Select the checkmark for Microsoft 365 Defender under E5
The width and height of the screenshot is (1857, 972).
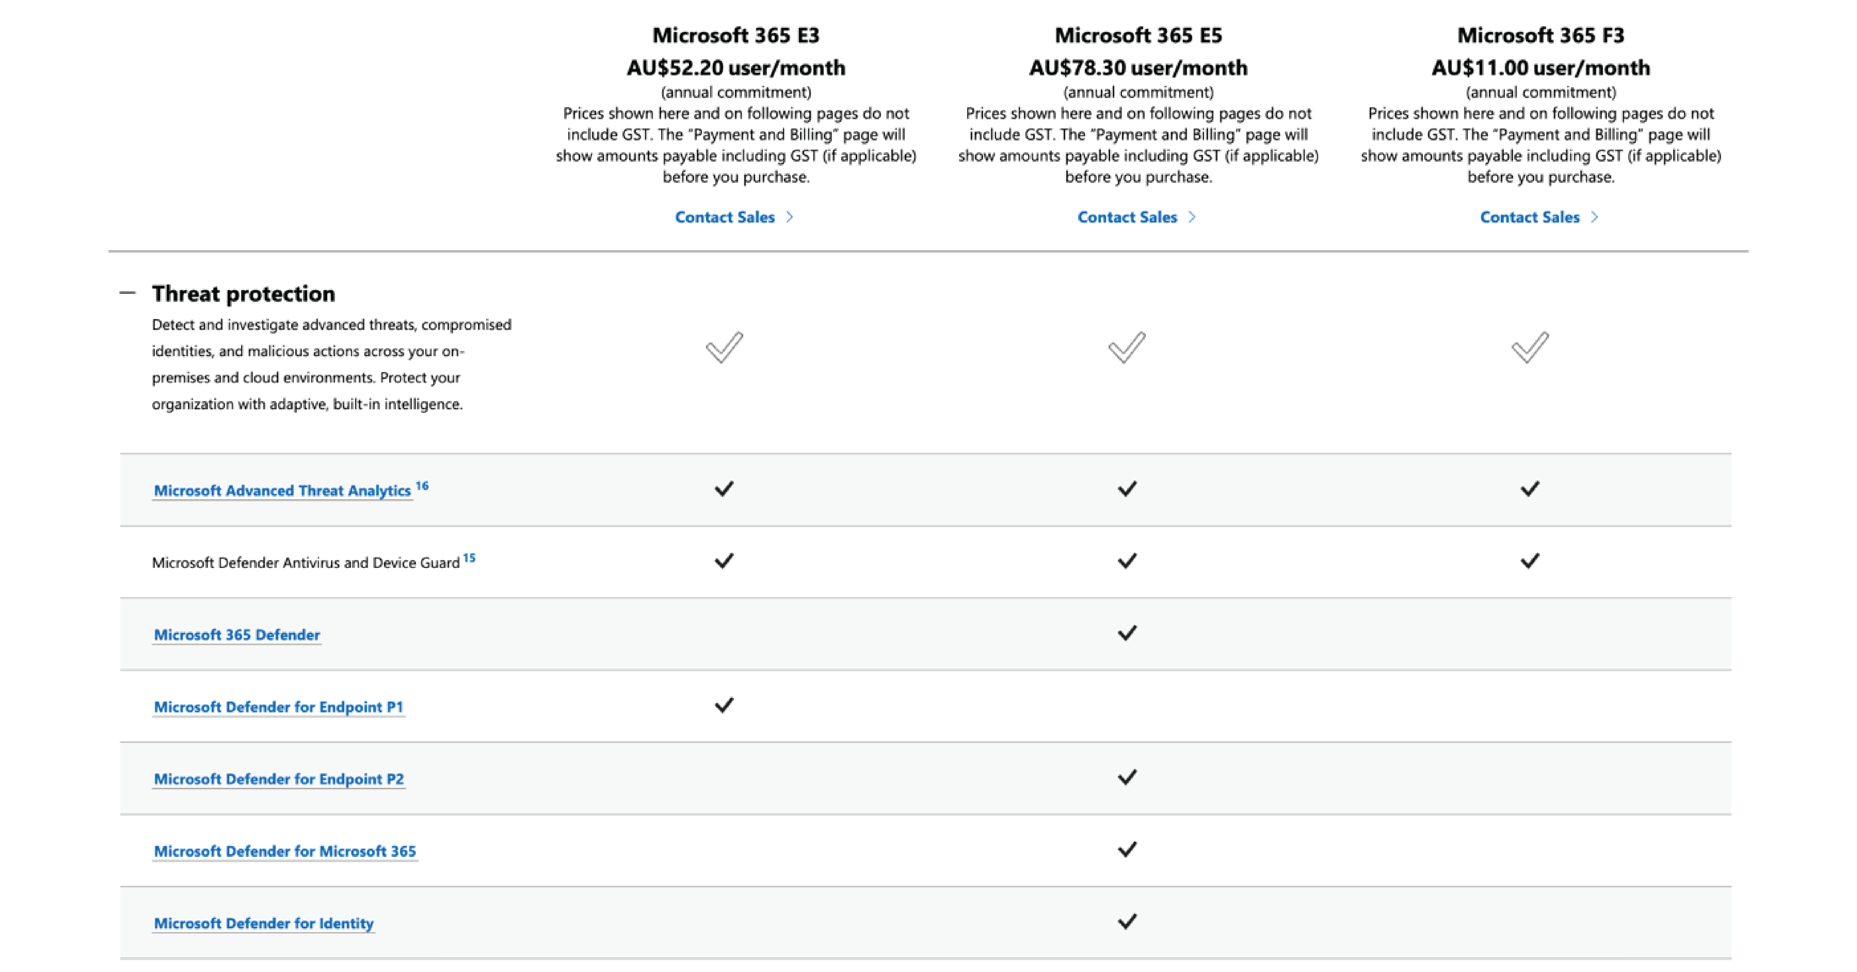1128,633
